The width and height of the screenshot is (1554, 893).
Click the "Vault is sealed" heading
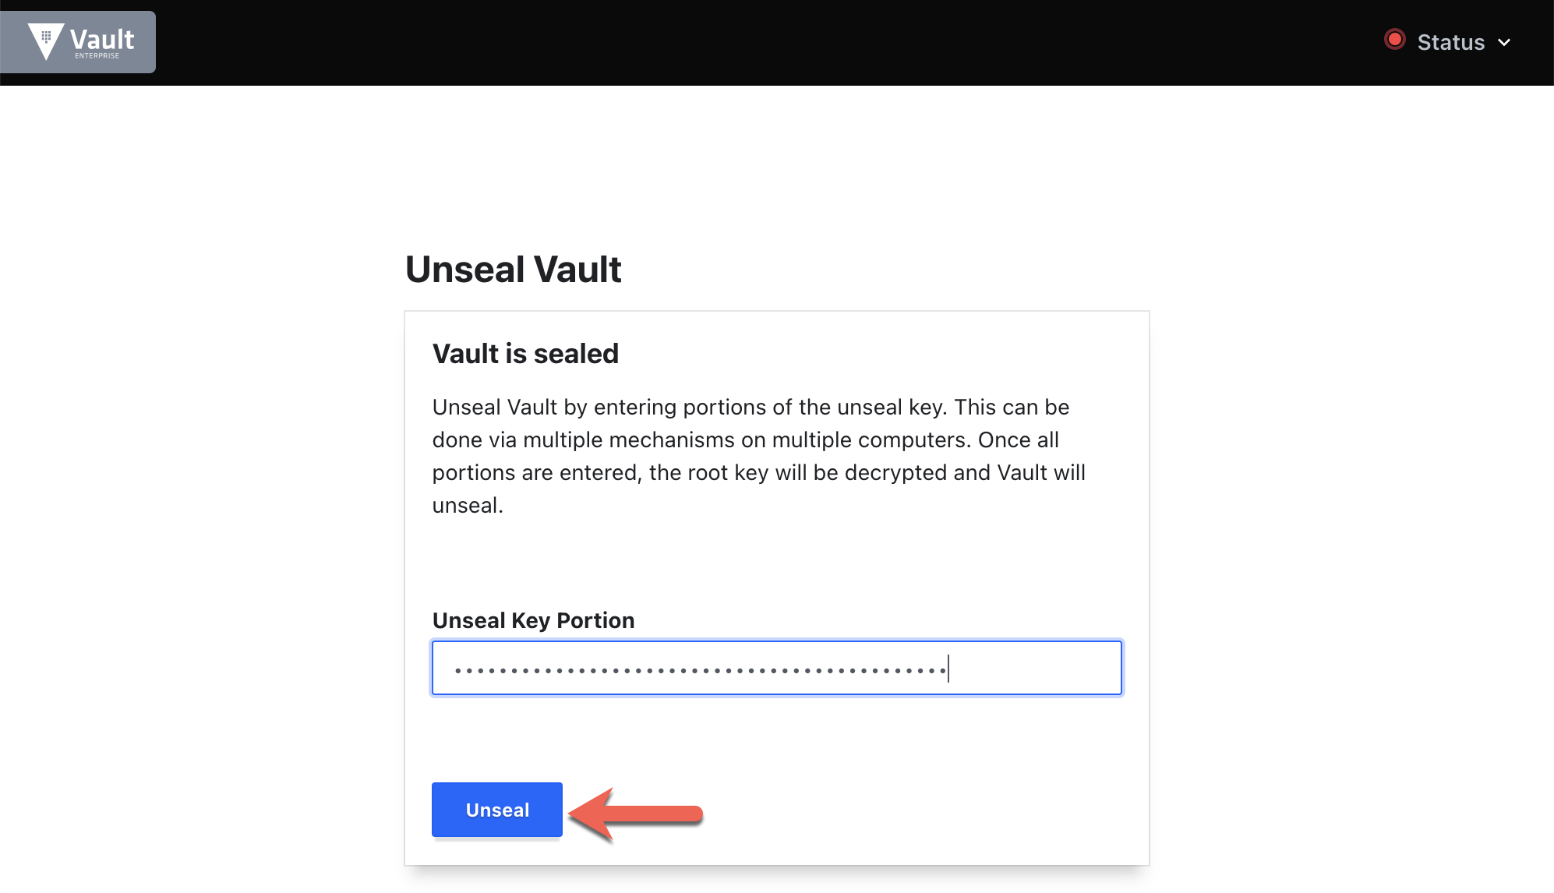point(525,354)
